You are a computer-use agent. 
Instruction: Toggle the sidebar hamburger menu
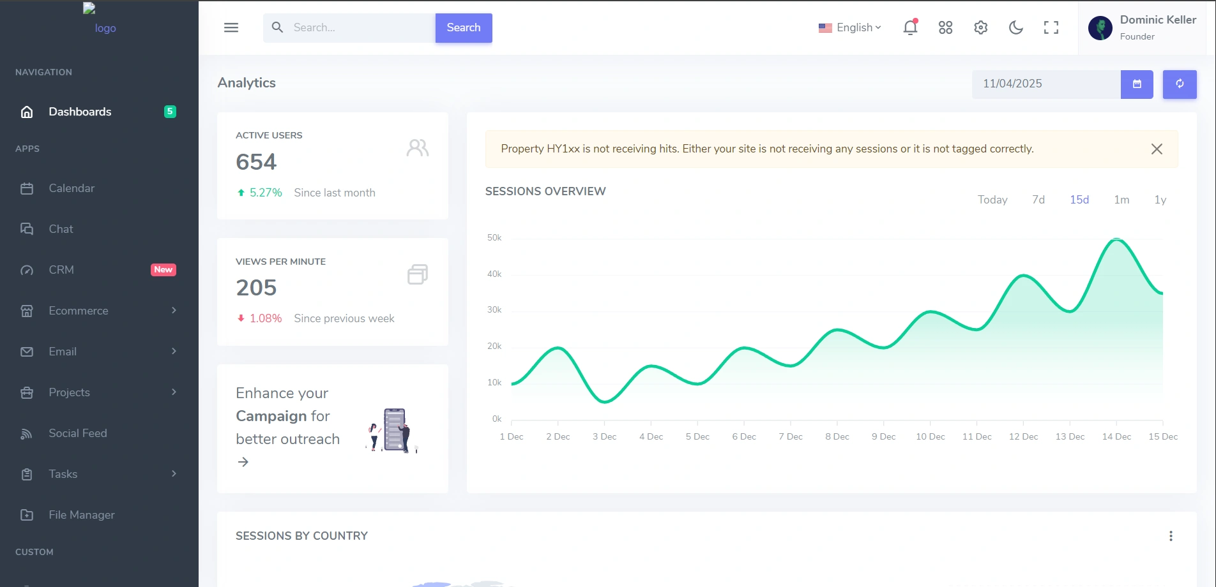point(231,27)
